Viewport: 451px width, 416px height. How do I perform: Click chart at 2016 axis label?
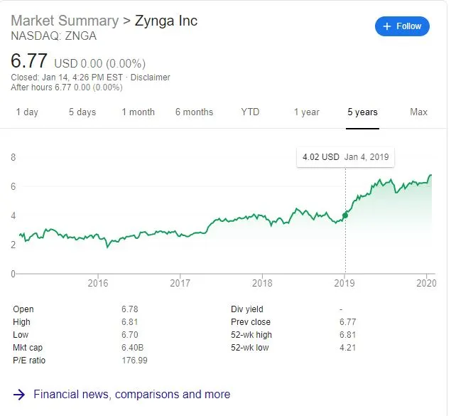tap(98, 283)
